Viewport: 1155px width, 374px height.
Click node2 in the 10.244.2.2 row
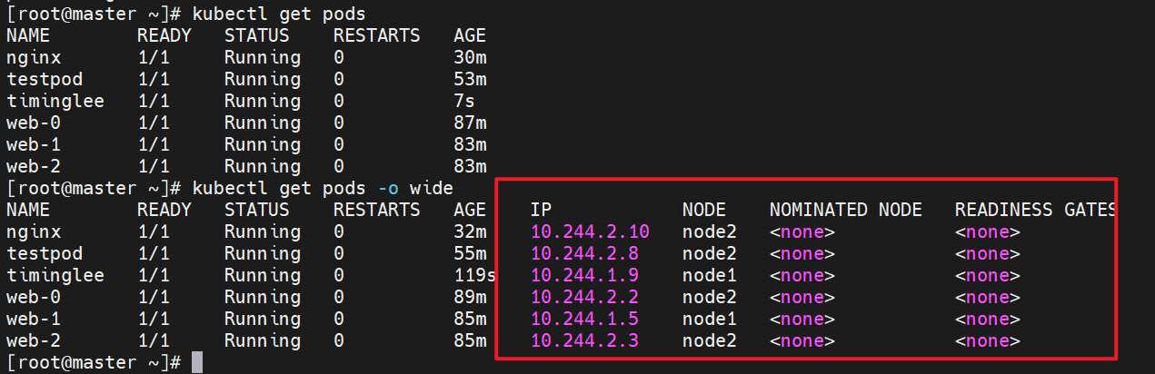click(x=710, y=298)
